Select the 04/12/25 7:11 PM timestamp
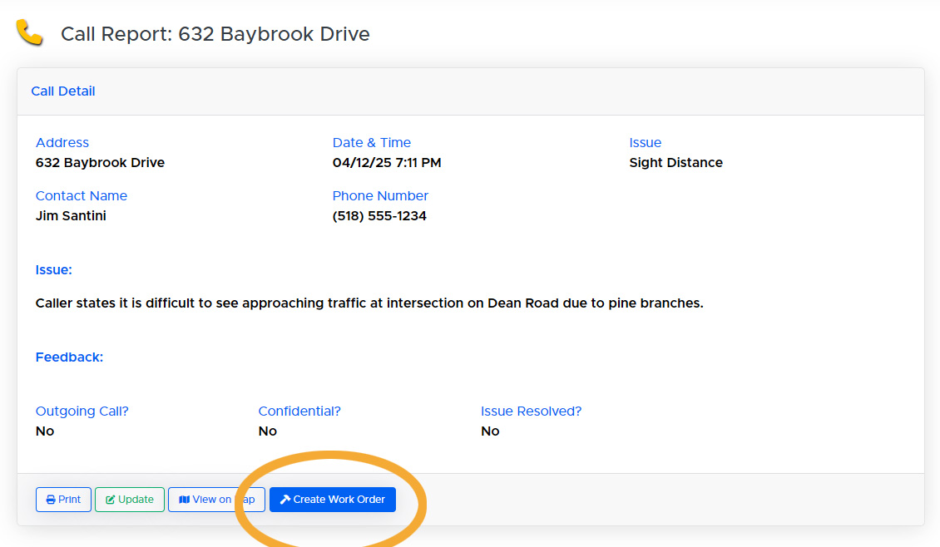 387,163
